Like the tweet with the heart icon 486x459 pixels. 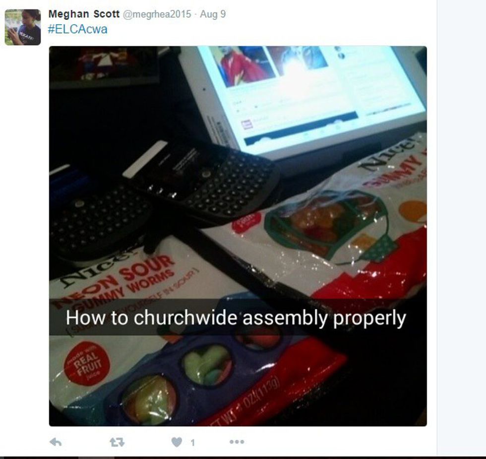[177, 442]
